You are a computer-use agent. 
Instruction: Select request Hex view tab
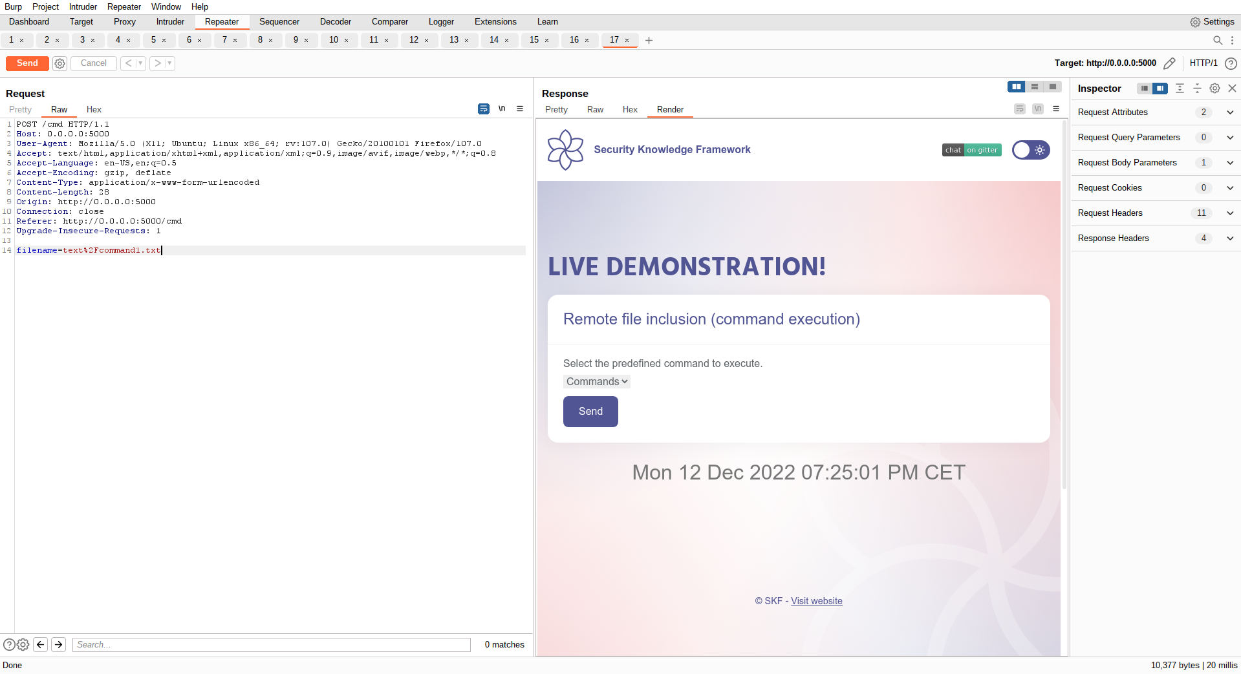[94, 110]
